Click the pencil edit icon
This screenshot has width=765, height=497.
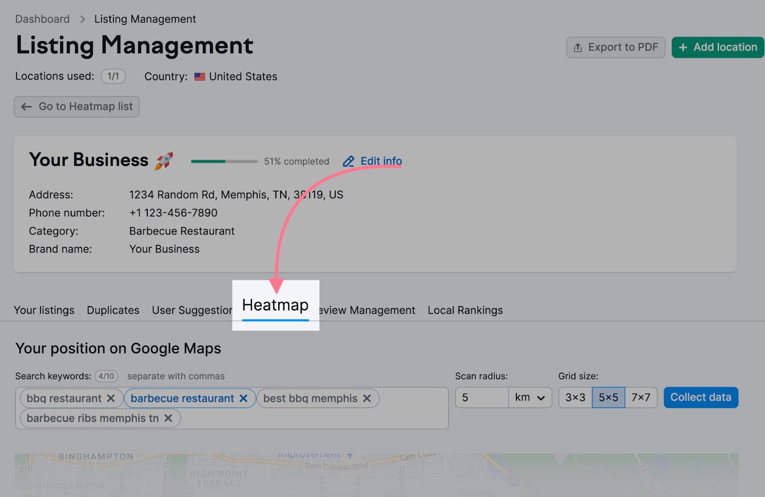pyautogui.click(x=349, y=162)
